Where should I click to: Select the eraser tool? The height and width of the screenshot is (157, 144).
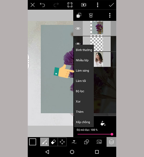click(x=53, y=142)
